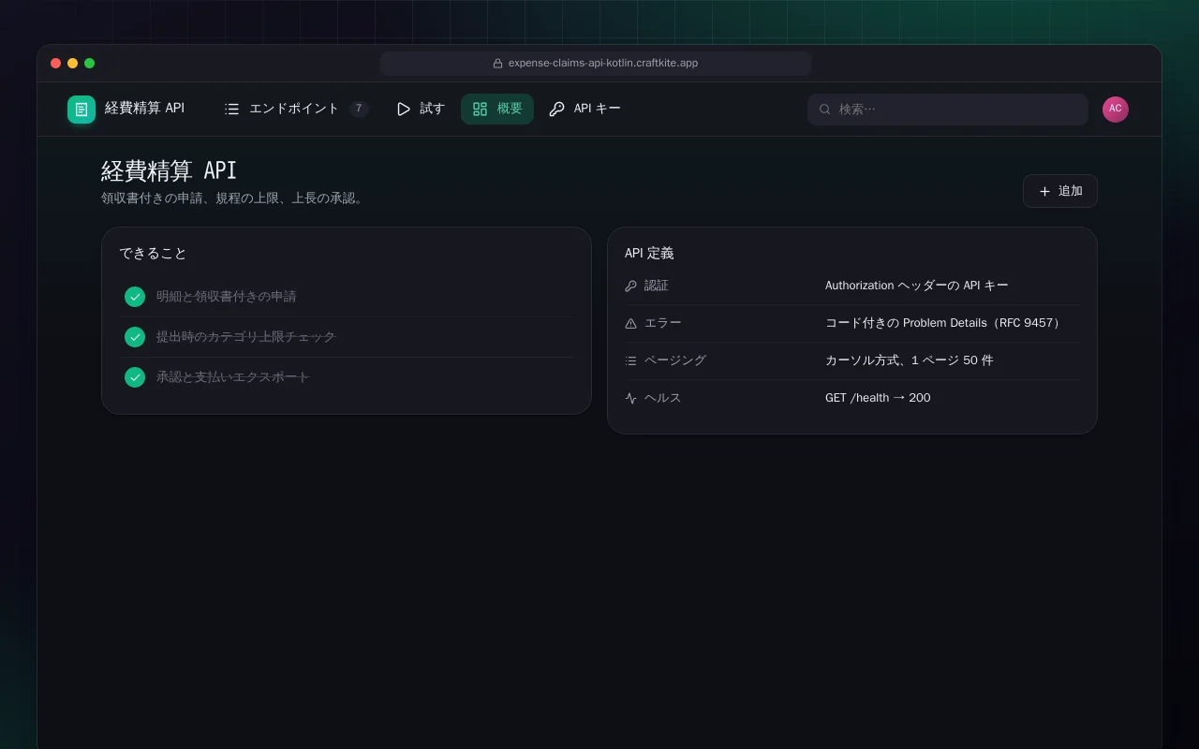Click the ヘルス activity pulse icon
Viewport: 1199px width, 749px height.
click(630, 398)
